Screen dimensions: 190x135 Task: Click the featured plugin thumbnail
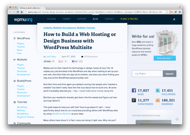[x=153, y=122]
